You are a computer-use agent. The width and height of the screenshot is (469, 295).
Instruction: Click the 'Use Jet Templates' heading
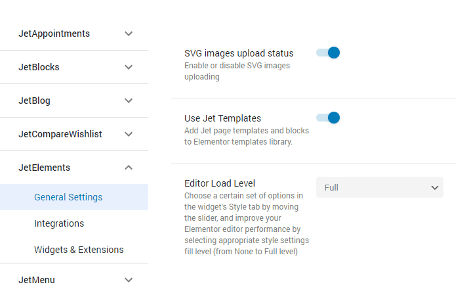tap(222, 118)
